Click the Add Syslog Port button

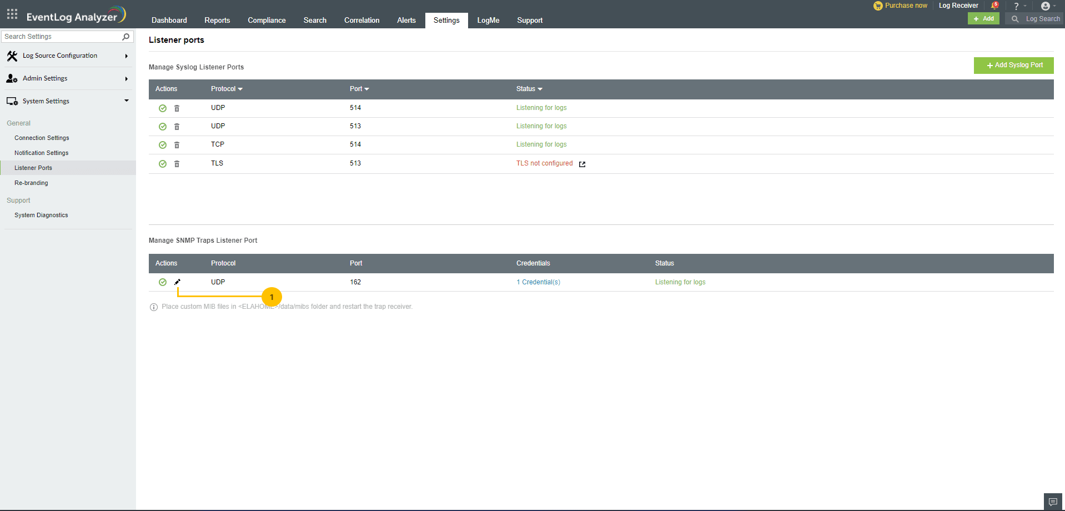click(1013, 65)
